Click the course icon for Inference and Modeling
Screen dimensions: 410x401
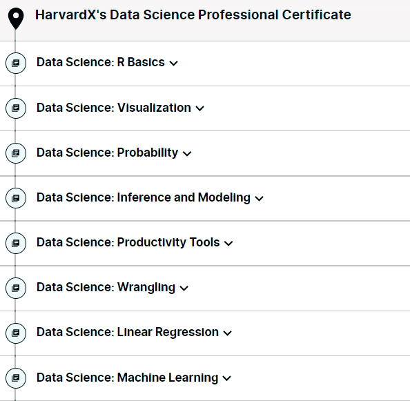tap(16, 198)
